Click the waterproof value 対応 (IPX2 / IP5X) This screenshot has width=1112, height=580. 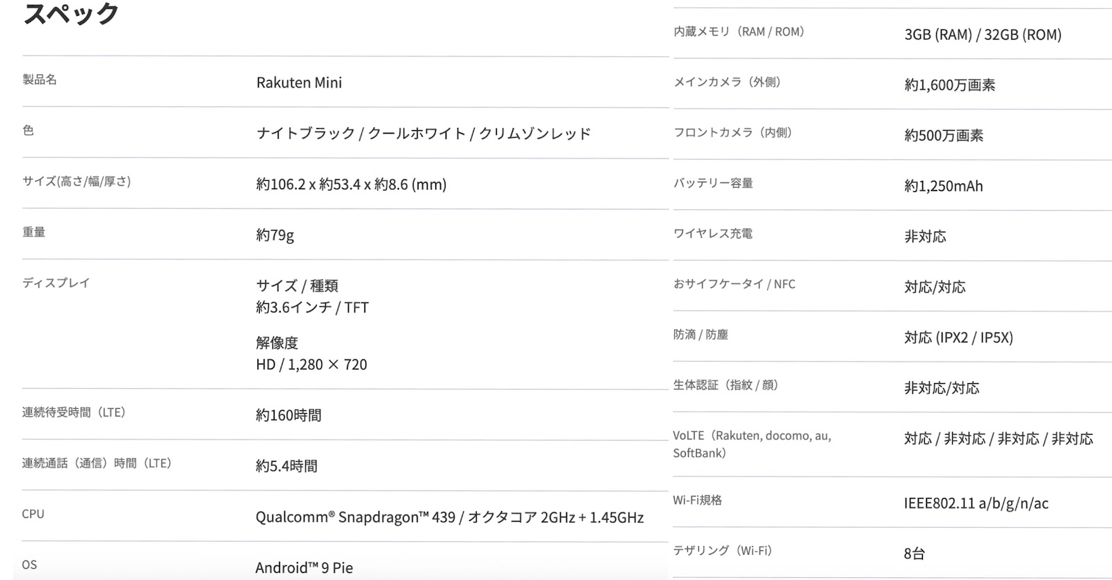click(x=958, y=338)
